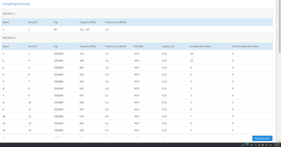Click the 4K type cell
This screenshot has width=281, height=147.
(55, 30)
